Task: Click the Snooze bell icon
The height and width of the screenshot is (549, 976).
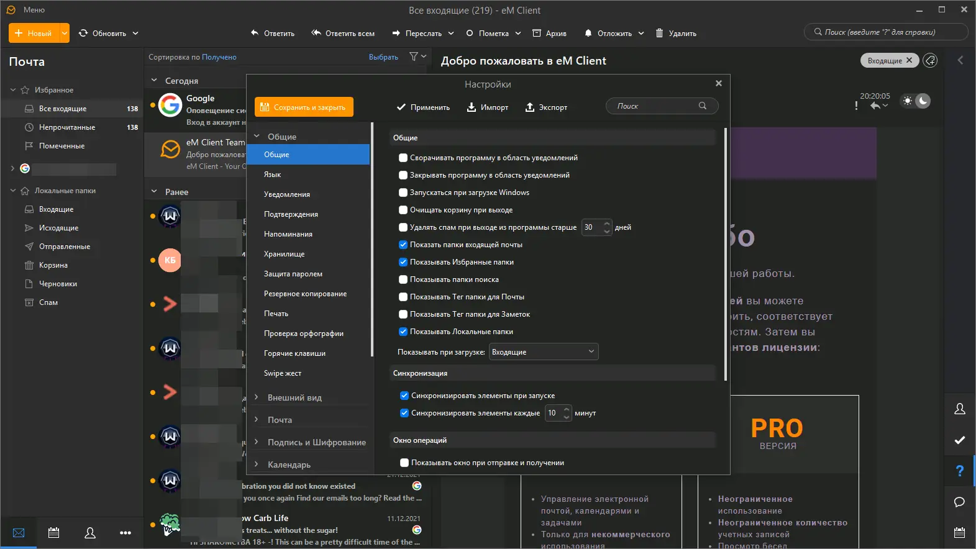Action: point(588,33)
